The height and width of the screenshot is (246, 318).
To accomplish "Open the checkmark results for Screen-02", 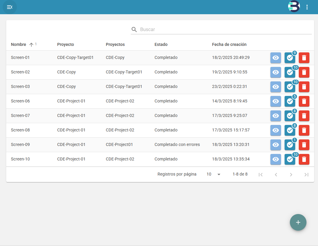I will tap(290, 72).
